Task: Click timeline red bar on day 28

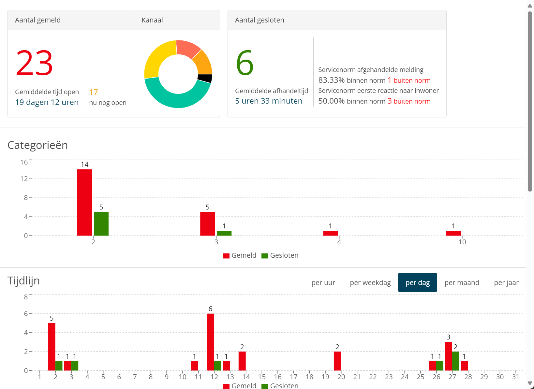Action: tap(464, 366)
